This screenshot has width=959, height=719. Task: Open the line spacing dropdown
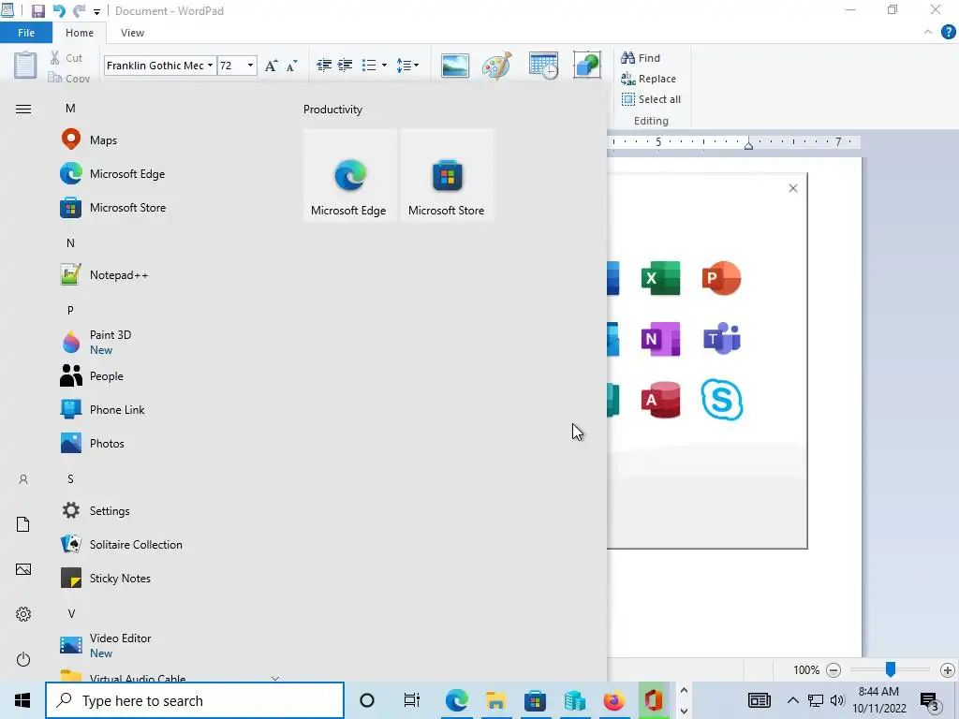coord(406,65)
